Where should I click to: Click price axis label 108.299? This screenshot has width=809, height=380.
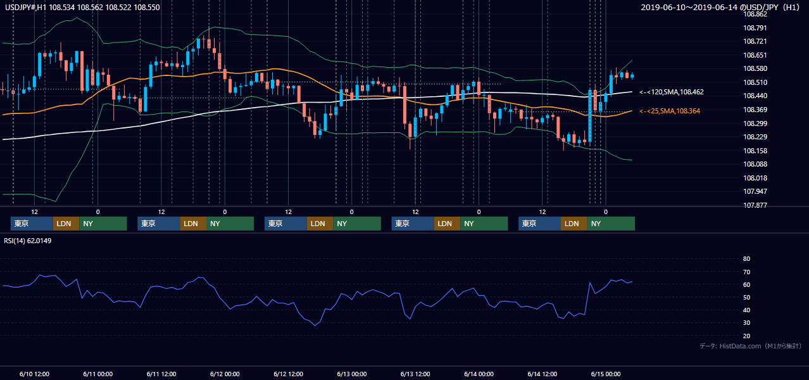[x=755, y=123]
